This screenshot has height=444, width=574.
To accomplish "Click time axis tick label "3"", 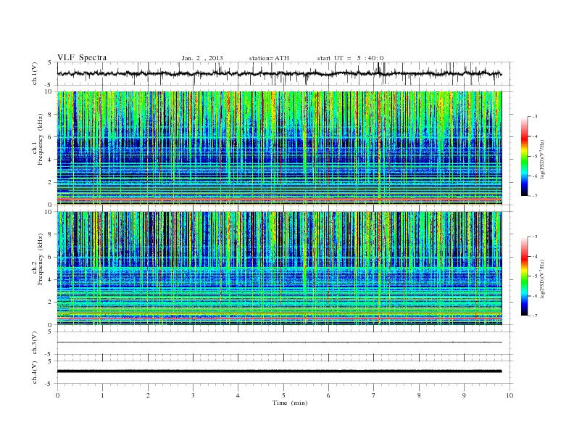I will [x=193, y=395].
